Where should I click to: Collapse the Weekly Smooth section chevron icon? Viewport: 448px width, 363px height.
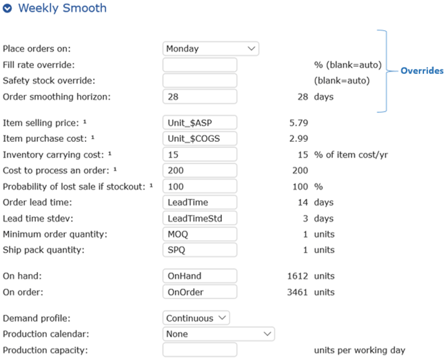(7, 8)
